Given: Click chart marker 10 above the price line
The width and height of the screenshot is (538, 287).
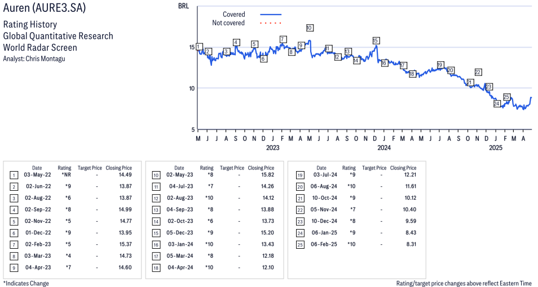Looking at the screenshot, I should point(310,28).
